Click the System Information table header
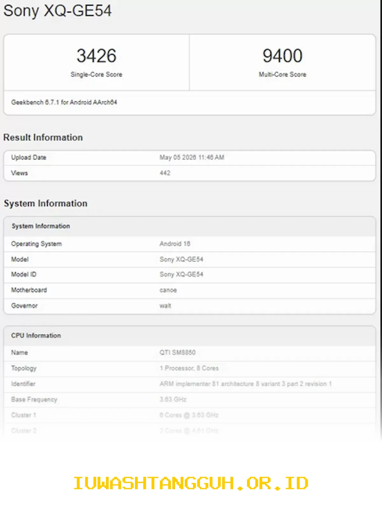Viewport: 382px width, 513px height. pyautogui.click(x=41, y=226)
